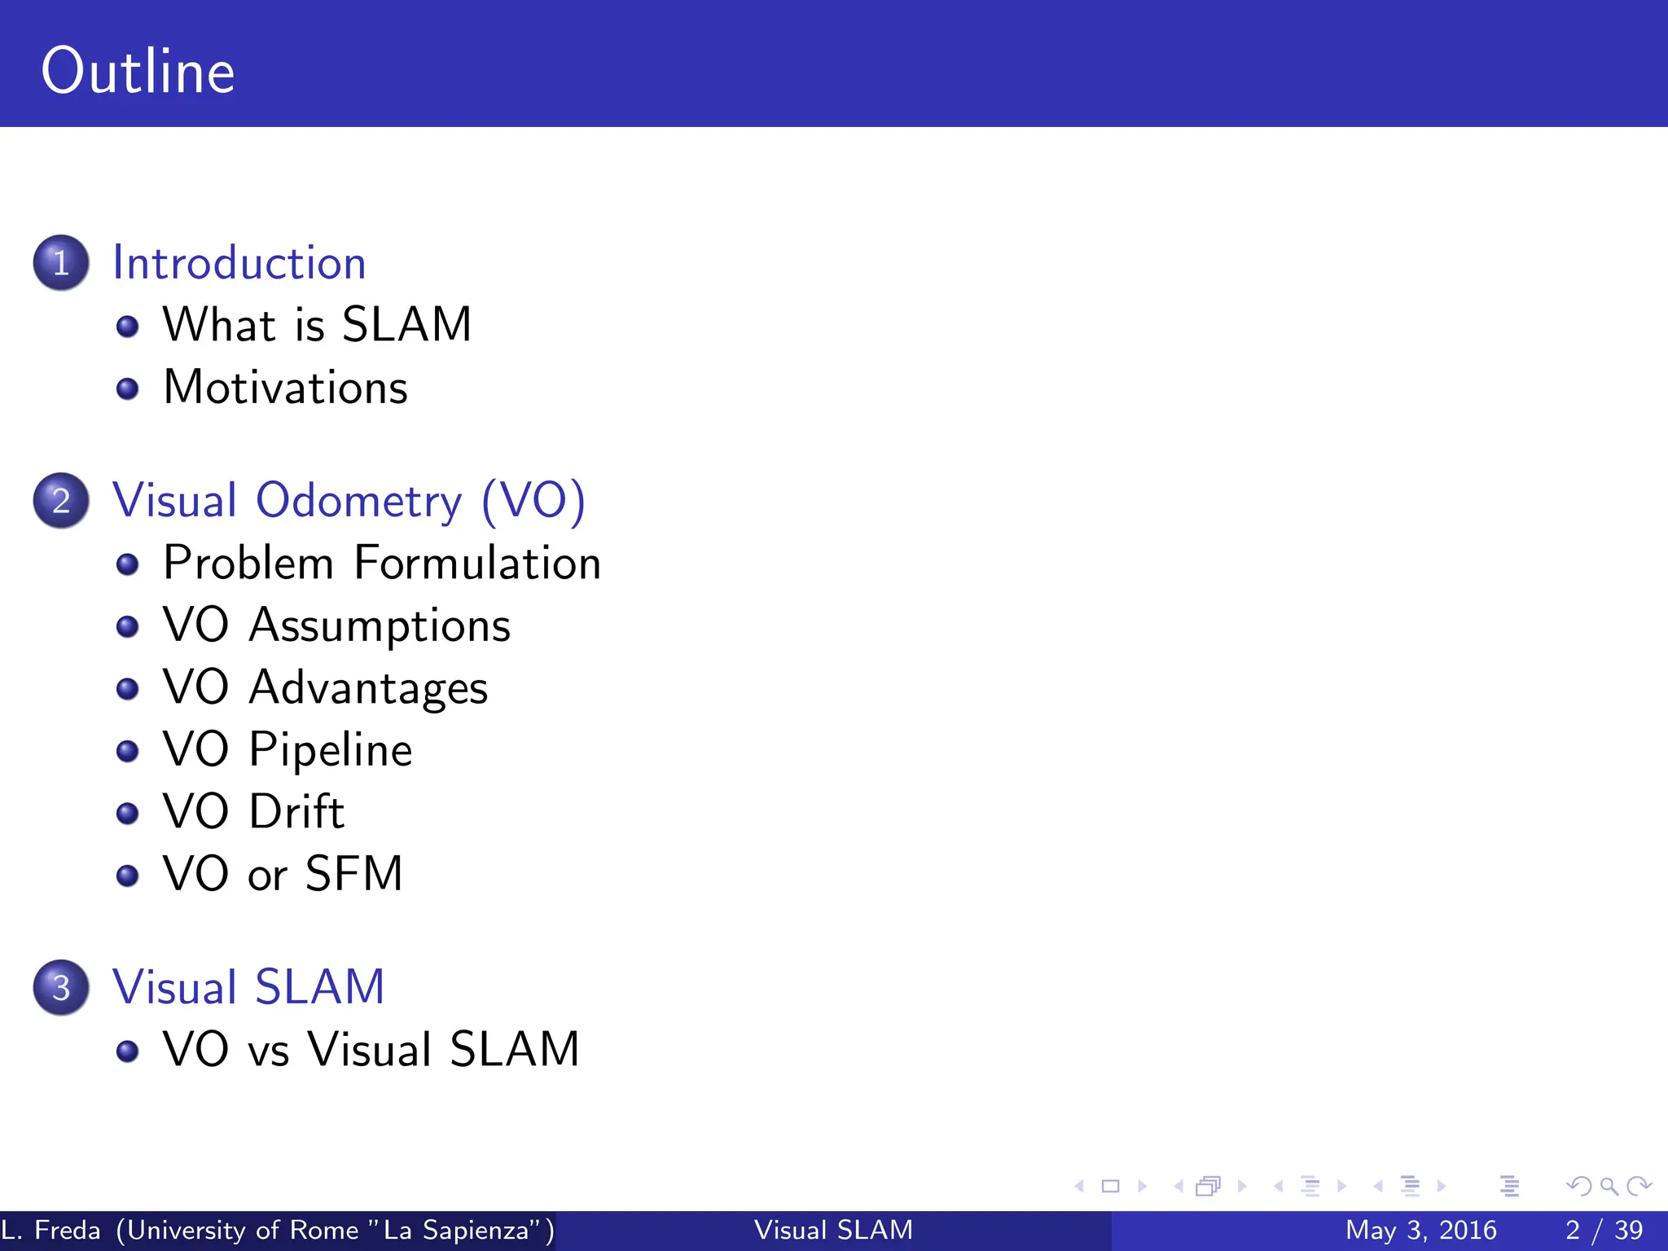Viewport: 1668px width, 1251px height.
Task: Click the previous slide arrow icon
Action: [x=1080, y=1187]
